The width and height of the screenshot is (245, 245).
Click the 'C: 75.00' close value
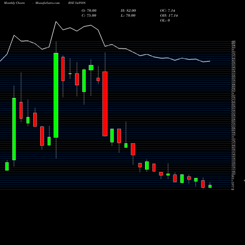click(89, 16)
